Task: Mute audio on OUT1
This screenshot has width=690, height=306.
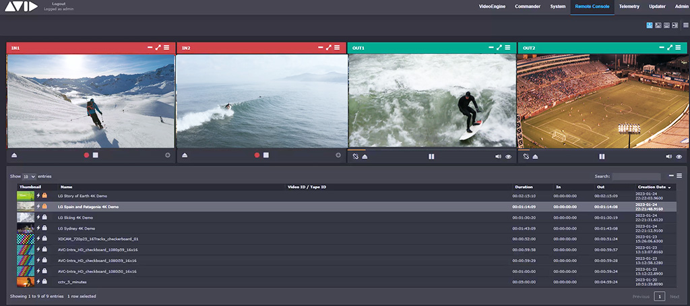Action: [x=498, y=156]
